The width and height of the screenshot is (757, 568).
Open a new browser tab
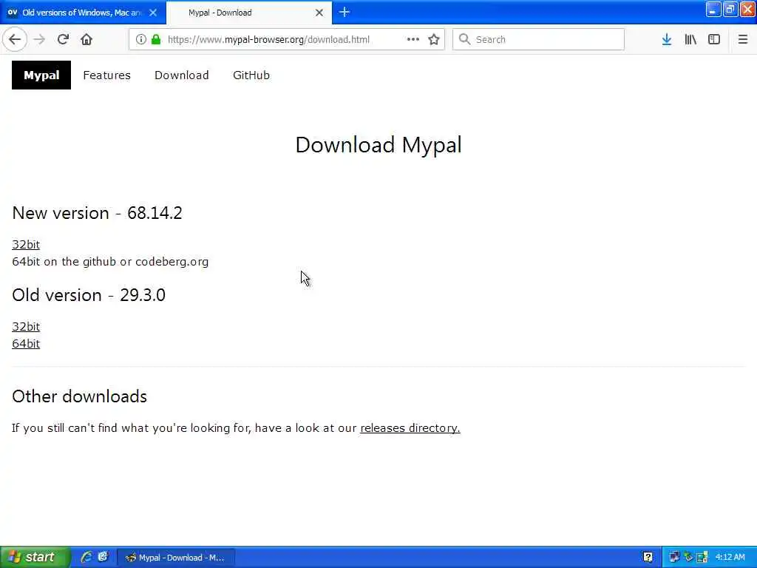(x=344, y=12)
